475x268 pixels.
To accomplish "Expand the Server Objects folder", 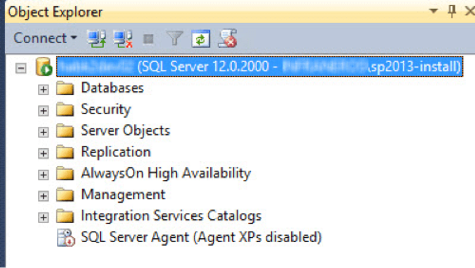I will coord(43,132).
